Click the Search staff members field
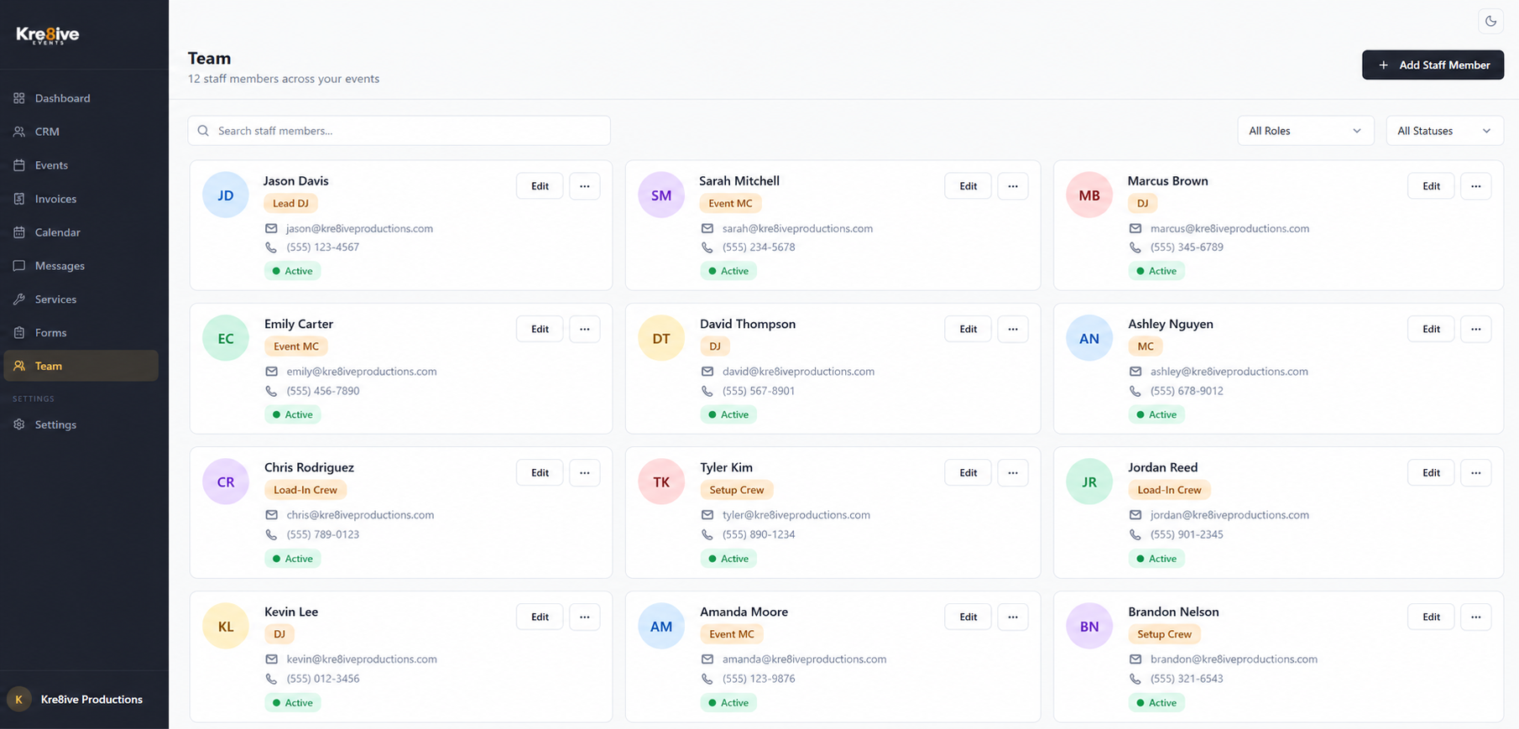This screenshot has height=729, width=1519. pyautogui.click(x=399, y=131)
